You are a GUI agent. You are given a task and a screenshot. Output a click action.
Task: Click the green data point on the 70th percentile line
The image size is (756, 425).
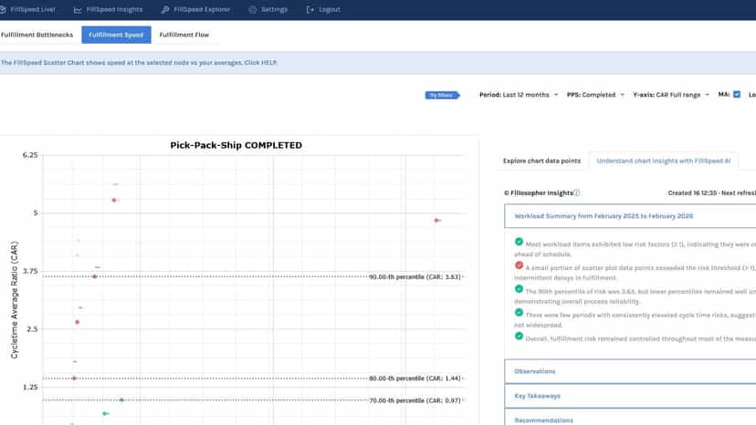pos(121,400)
